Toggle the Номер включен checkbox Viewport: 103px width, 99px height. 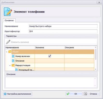(x=50, y=56)
